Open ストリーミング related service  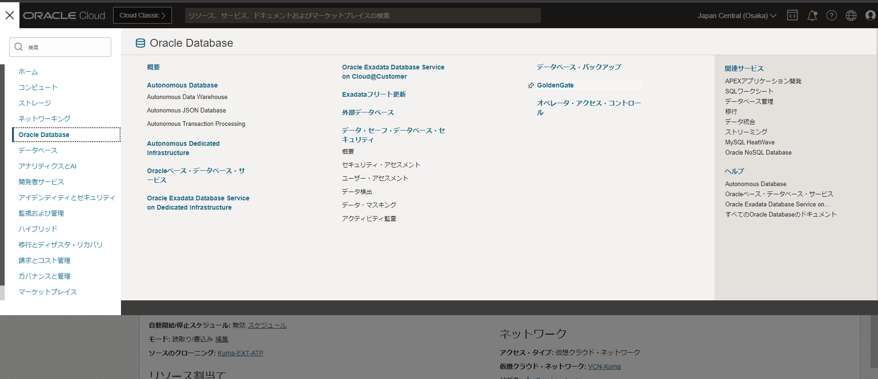click(746, 132)
